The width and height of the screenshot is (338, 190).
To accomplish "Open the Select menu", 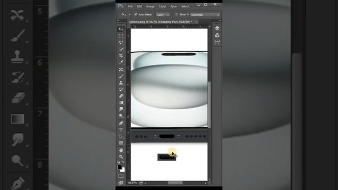I will pos(185,6).
